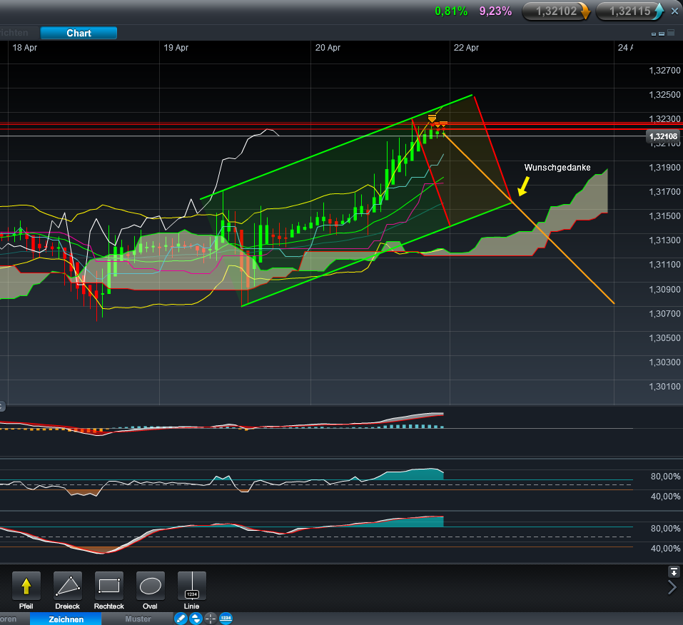Click the 1,32700 price axis label
The width and height of the screenshot is (683, 625).
click(x=664, y=71)
